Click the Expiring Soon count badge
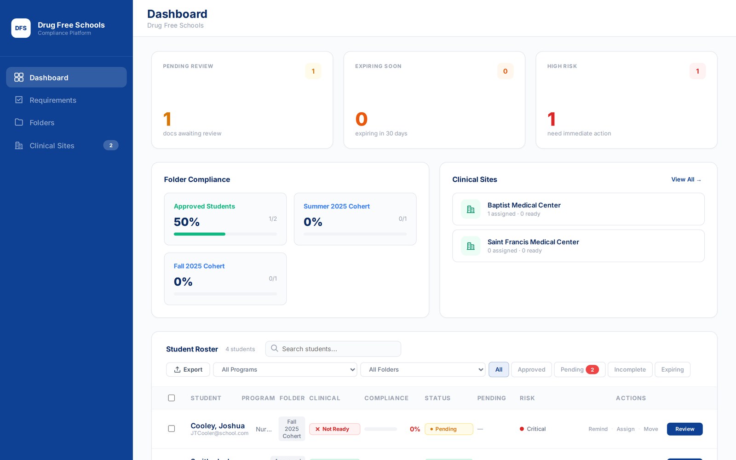 pyautogui.click(x=505, y=71)
